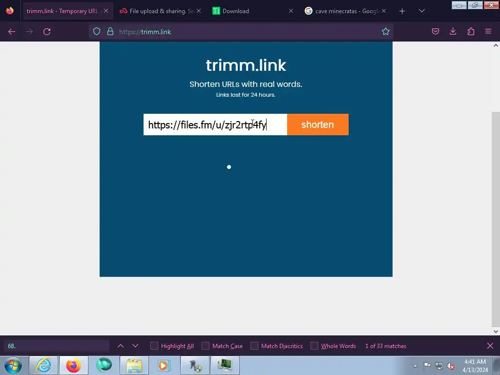Click the address bar showing trimm.link
Screen dimensions: 500x375
click(241, 32)
